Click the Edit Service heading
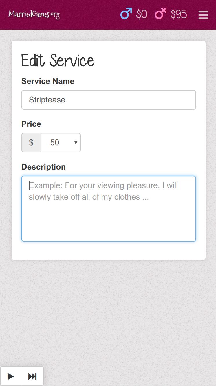 click(58, 60)
